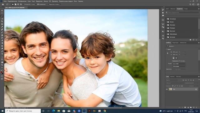The image size is (200, 113).
Task: Switch to the Каналы tab
Action: [x=172, y=77]
